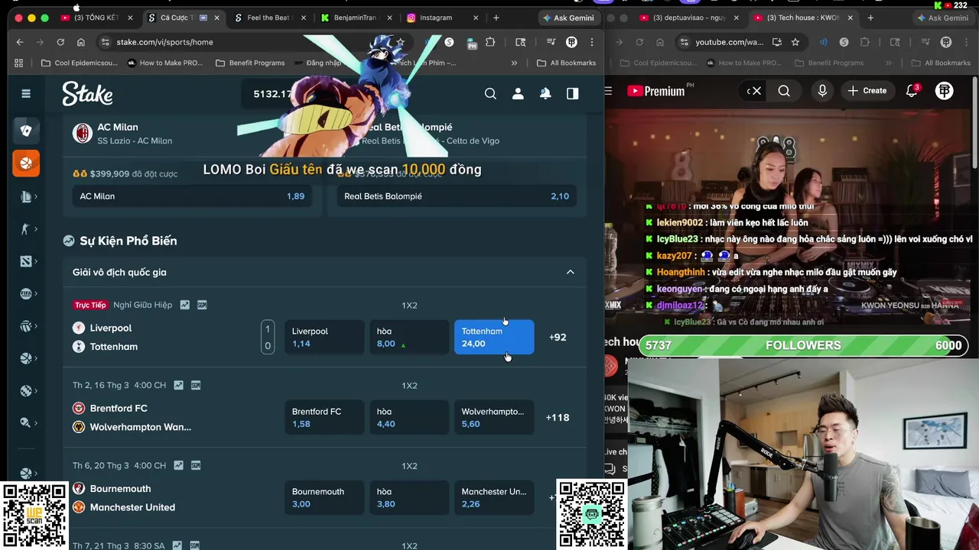Open +92 more markets for Liverpool match
Image resolution: width=979 pixels, height=550 pixels.
558,337
